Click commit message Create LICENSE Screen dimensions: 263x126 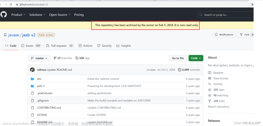(97, 115)
